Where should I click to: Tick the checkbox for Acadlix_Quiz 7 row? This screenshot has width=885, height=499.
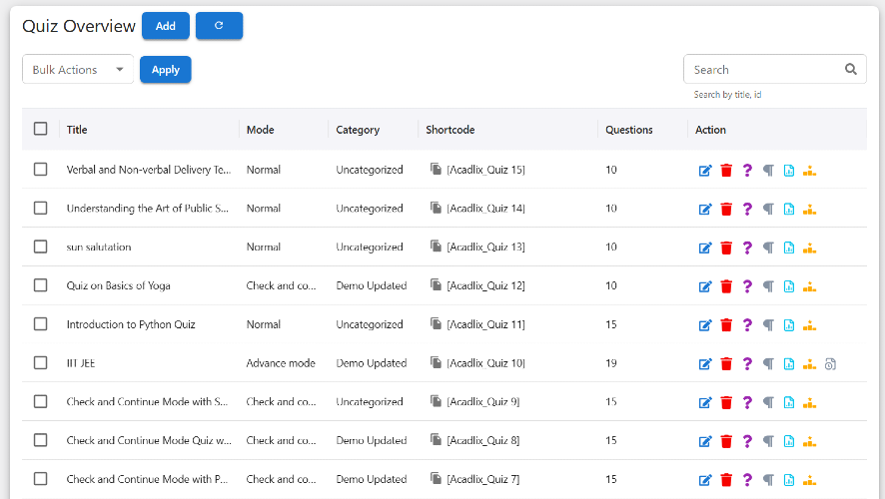[x=41, y=479]
